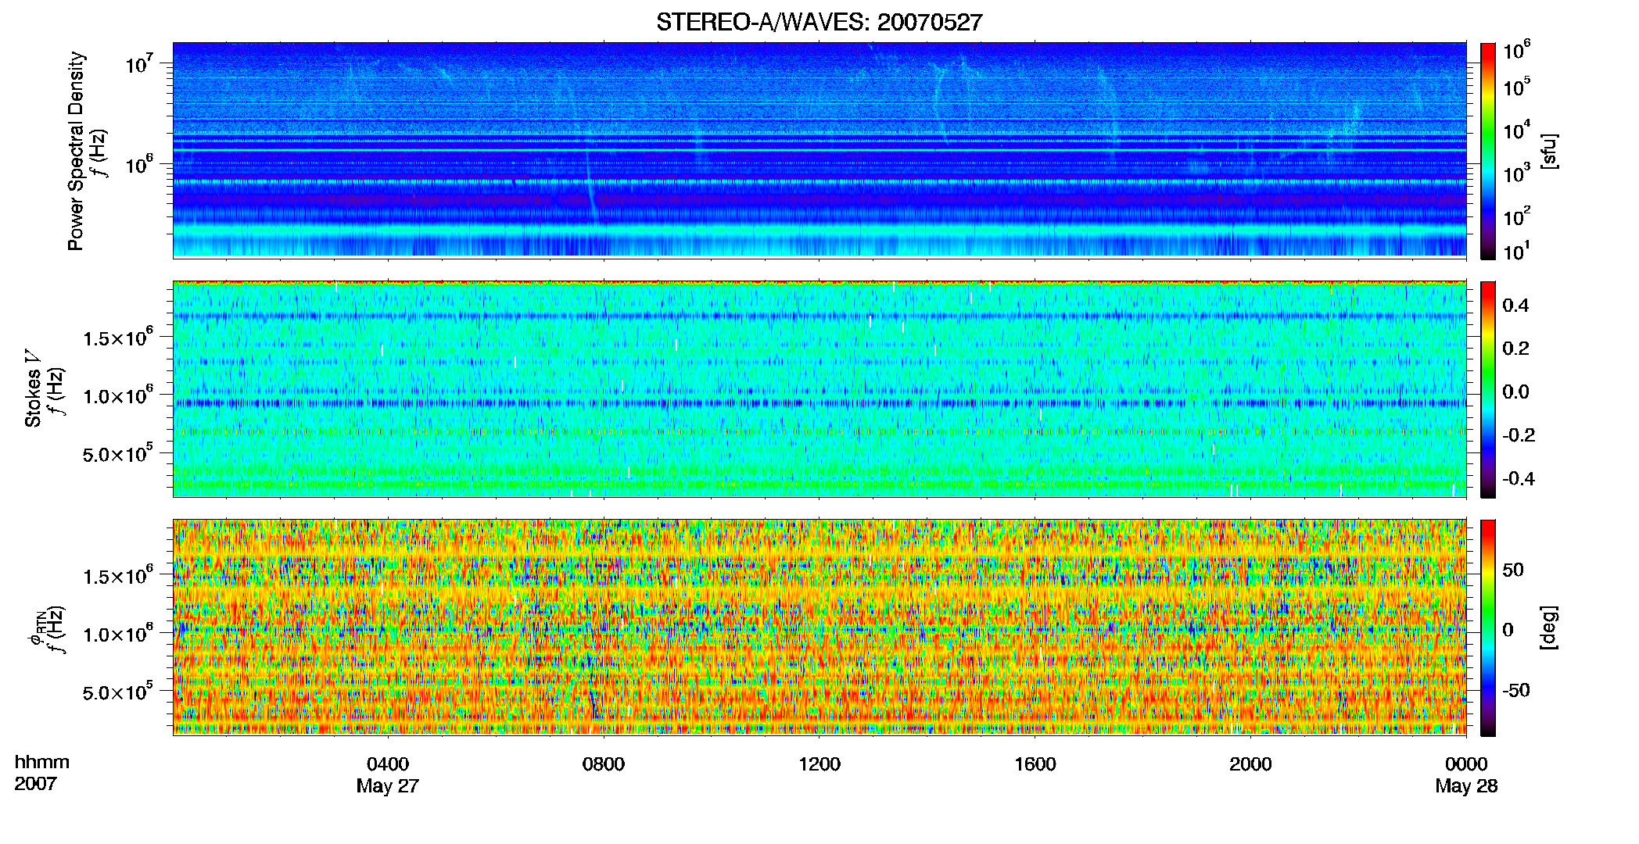Click the 0.2 value on Stokes color bar
Screen dimensions: 1639x844
click(x=1515, y=349)
